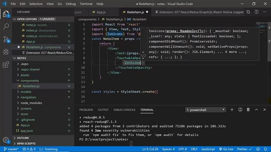271x152 pixels.
Task: Click the components breadcrumb segment
Action: (x=87, y=19)
